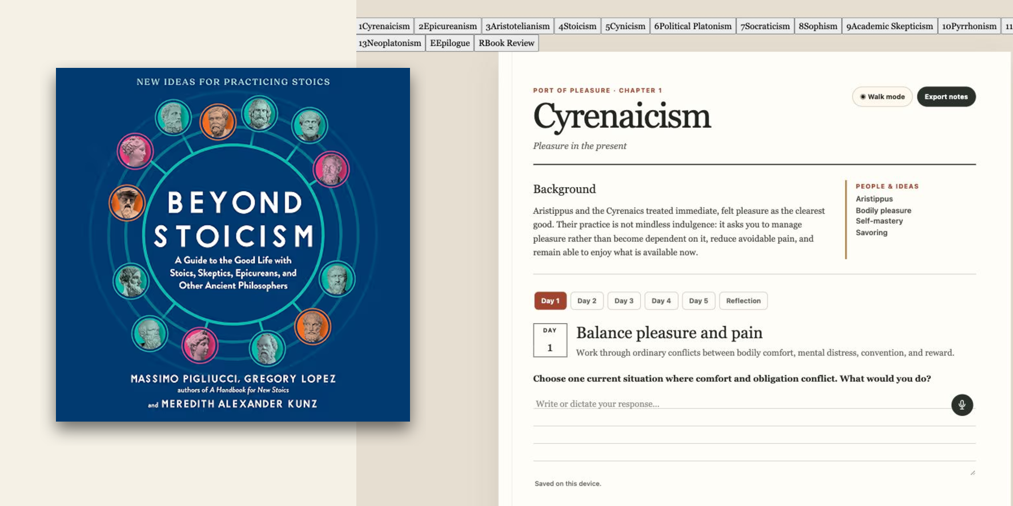Viewport: 1013px width, 506px height.
Task: Click the 'PORT OF PLEASURE · CHAPTER 1' label
Action: 597,91
